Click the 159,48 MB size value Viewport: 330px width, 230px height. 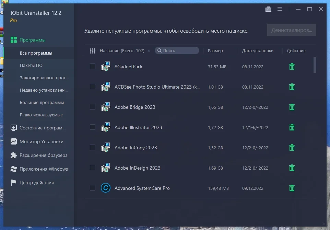click(x=218, y=188)
